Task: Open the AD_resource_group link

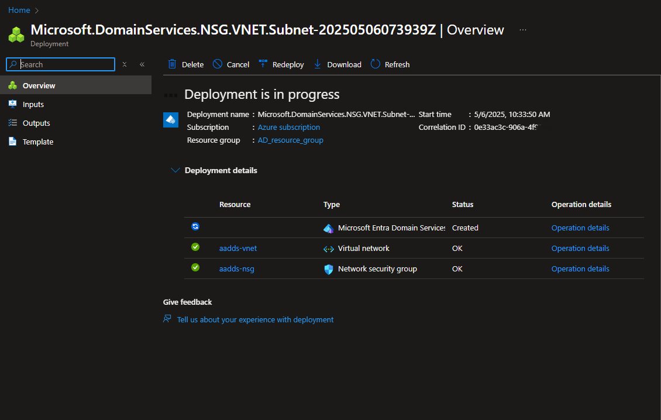Action: pyautogui.click(x=290, y=140)
